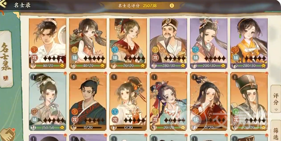Open the girl card with red-braided hair

(168, 101)
